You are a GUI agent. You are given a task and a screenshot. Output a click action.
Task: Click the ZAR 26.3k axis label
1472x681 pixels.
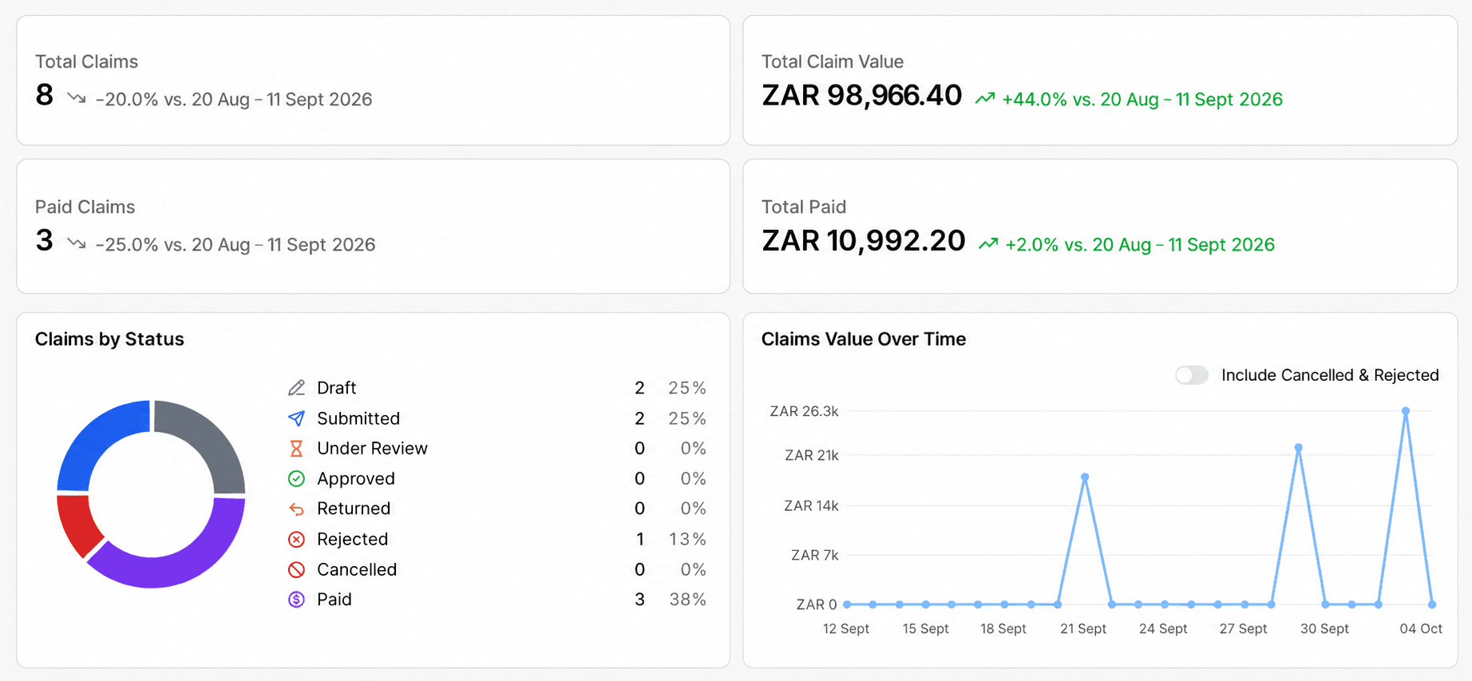[x=804, y=411]
